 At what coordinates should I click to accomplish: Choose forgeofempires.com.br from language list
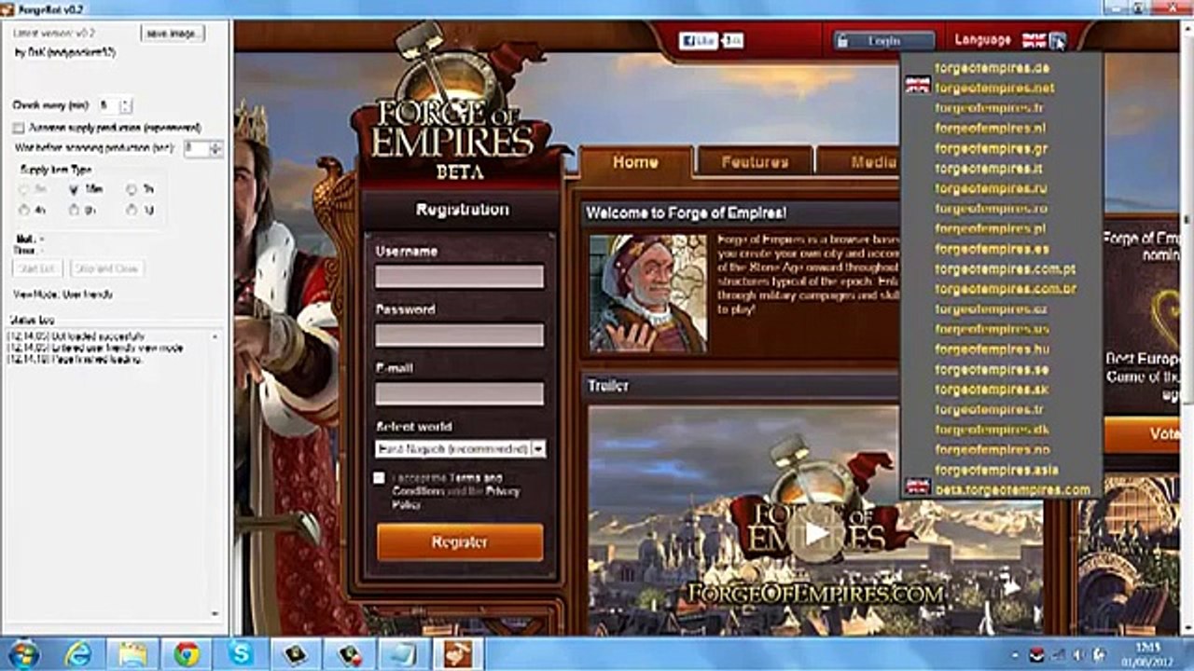pyautogui.click(x=1006, y=289)
